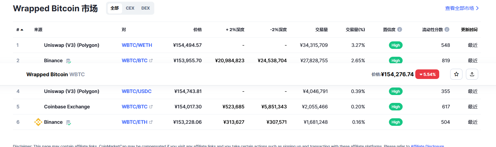Switch to the DEX tab
The width and height of the screenshot is (496, 147).
click(146, 8)
